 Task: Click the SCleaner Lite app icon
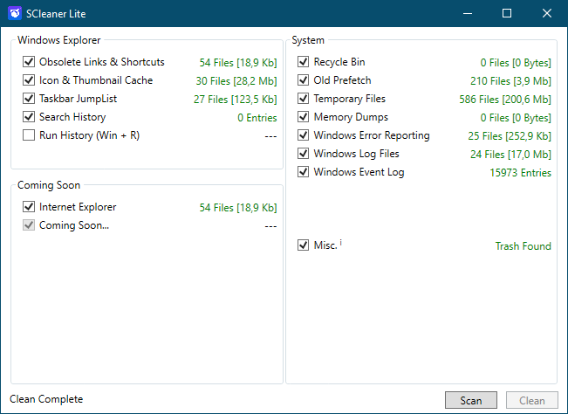point(14,13)
